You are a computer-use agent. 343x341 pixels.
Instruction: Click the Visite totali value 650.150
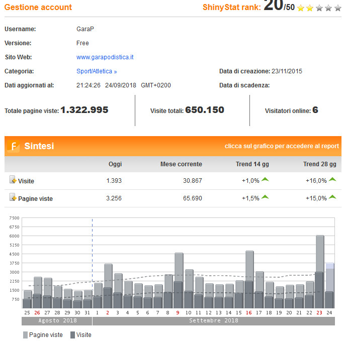[x=205, y=110]
